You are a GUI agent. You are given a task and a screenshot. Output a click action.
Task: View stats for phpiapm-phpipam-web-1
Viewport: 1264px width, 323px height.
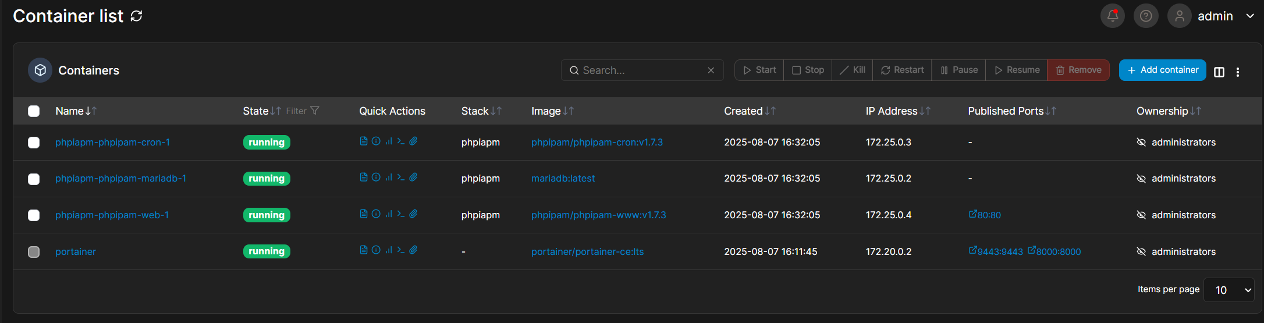(x=389, y=214)
